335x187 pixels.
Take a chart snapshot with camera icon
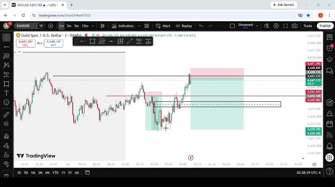coord(295,26)
